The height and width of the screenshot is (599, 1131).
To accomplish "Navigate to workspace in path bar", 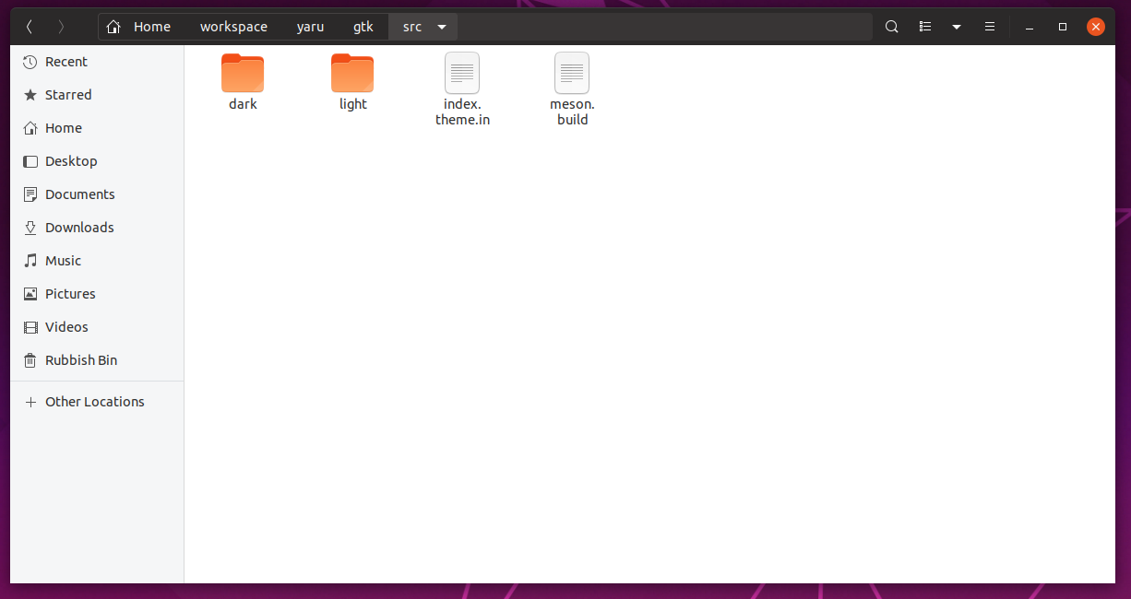I will [x=233, y=27].
